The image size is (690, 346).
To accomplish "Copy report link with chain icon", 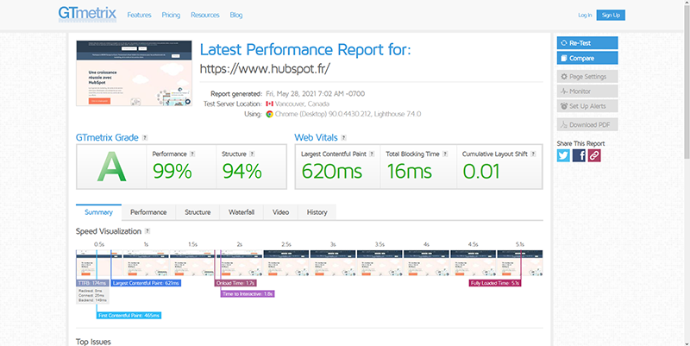I will (594, 155).
